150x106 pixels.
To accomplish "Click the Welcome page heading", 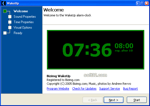I will pyautogui.click(x=53, y=10).
